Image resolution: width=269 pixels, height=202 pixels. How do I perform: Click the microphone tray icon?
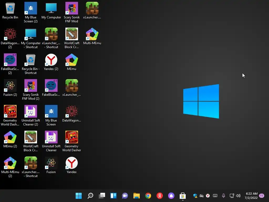click(223, 196)
